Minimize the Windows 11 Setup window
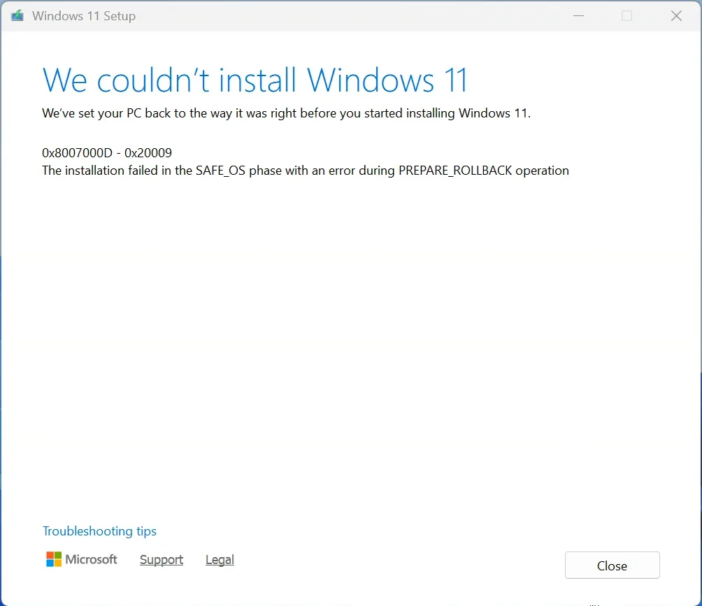 click(x=578, y=15)
